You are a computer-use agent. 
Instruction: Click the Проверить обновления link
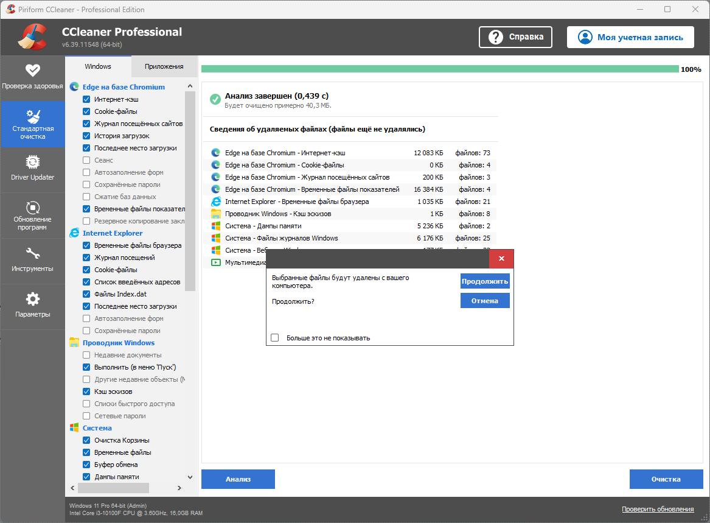tap(658, 509)
